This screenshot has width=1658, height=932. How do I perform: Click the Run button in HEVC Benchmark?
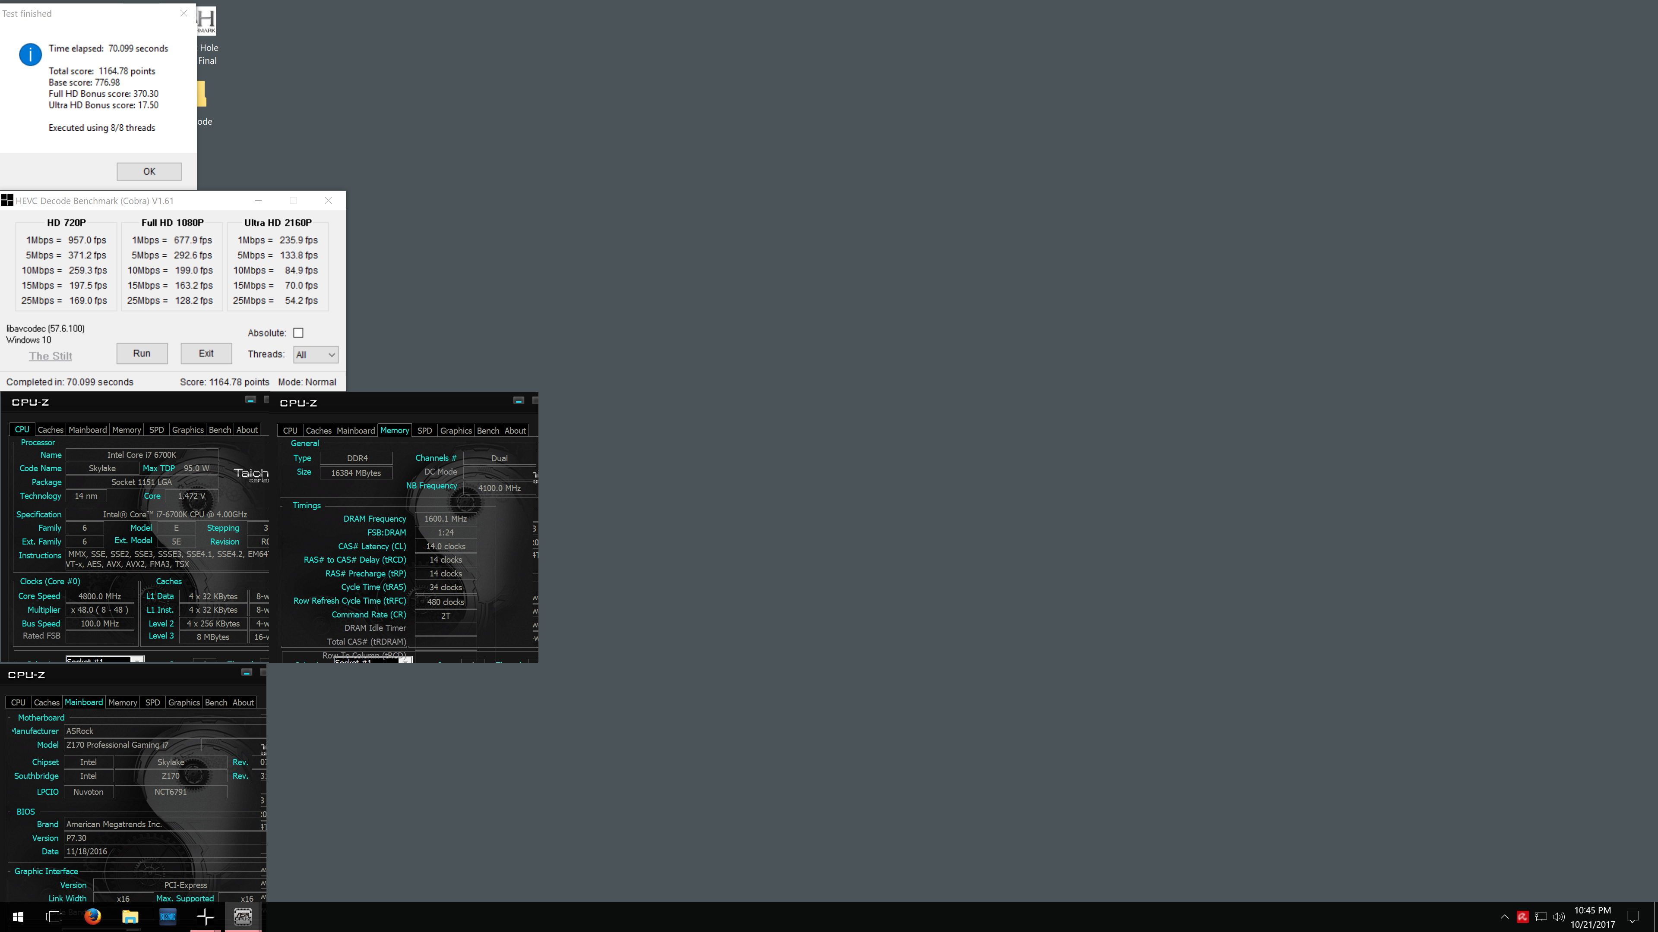click(142, 353)
